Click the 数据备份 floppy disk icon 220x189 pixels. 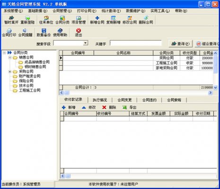[44, 31]
